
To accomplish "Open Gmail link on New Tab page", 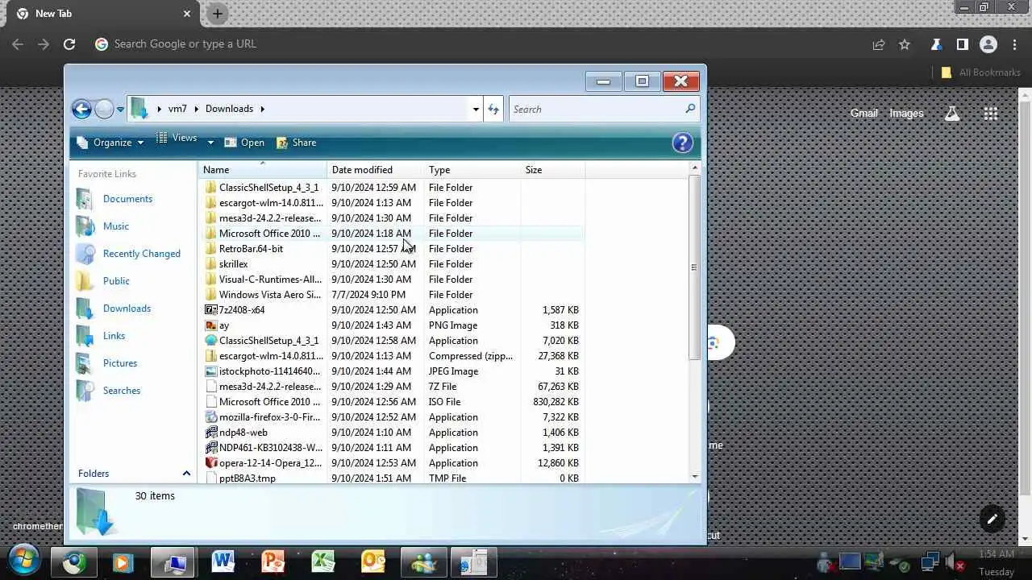I will 863,114.
